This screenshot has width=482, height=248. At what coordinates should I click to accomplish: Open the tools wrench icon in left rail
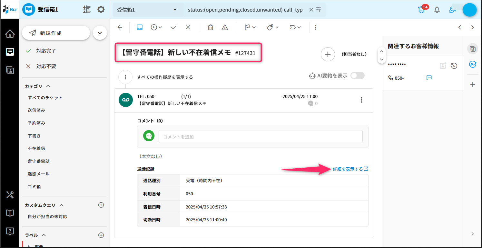(x=10, y=195)
